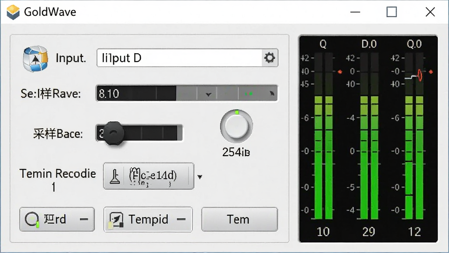
Task: Click the 8.10 value field
Action: click(x=136, y=94)
